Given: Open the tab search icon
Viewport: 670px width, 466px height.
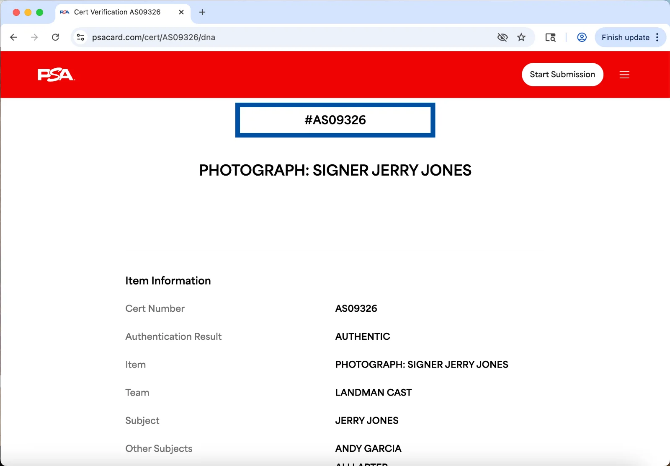Looking at the screenshot, I should [x=550, y=37].
